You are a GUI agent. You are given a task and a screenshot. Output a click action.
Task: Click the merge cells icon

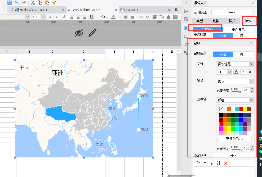[x=126, y=17]
